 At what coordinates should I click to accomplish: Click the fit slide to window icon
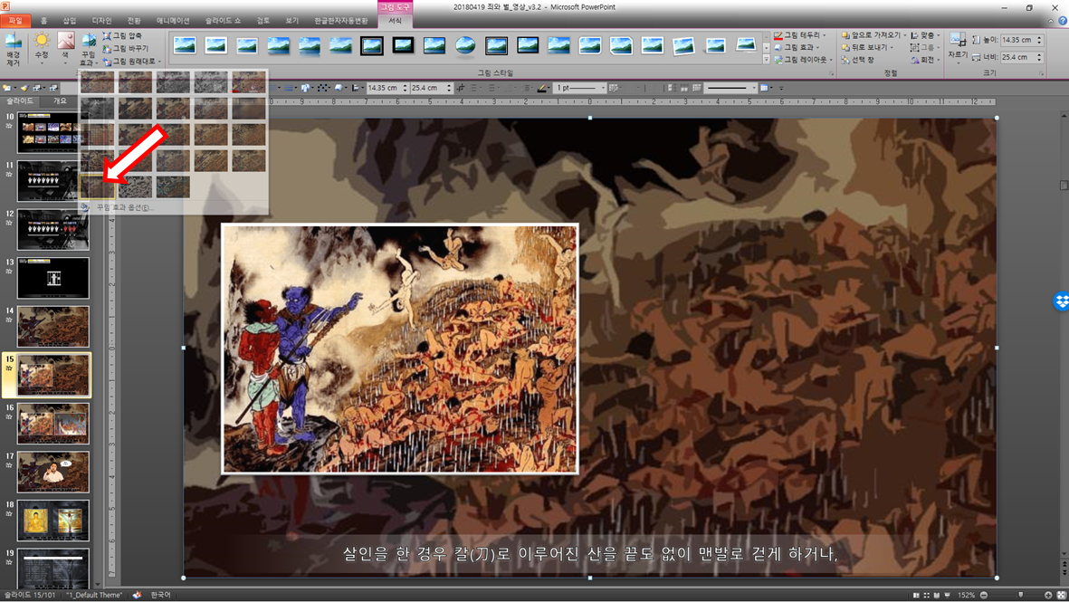tap(1061, 595)
